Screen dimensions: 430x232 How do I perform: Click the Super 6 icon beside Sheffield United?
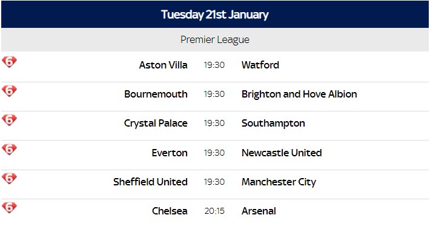pyautogui.click(x=9, y=178)
